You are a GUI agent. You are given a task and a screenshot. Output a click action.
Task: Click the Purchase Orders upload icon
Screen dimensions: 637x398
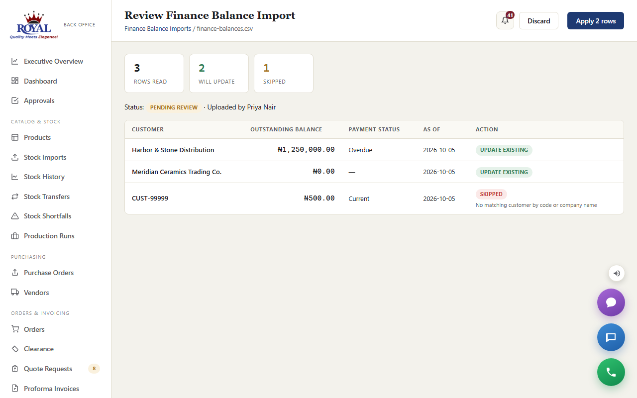[x=15, y=273]
